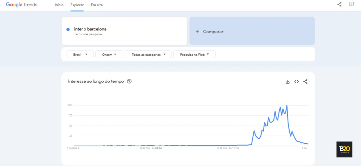Open help for Interesse ao longo do tempo
Screen dimensions: 361x166
(x=129, y=81)
